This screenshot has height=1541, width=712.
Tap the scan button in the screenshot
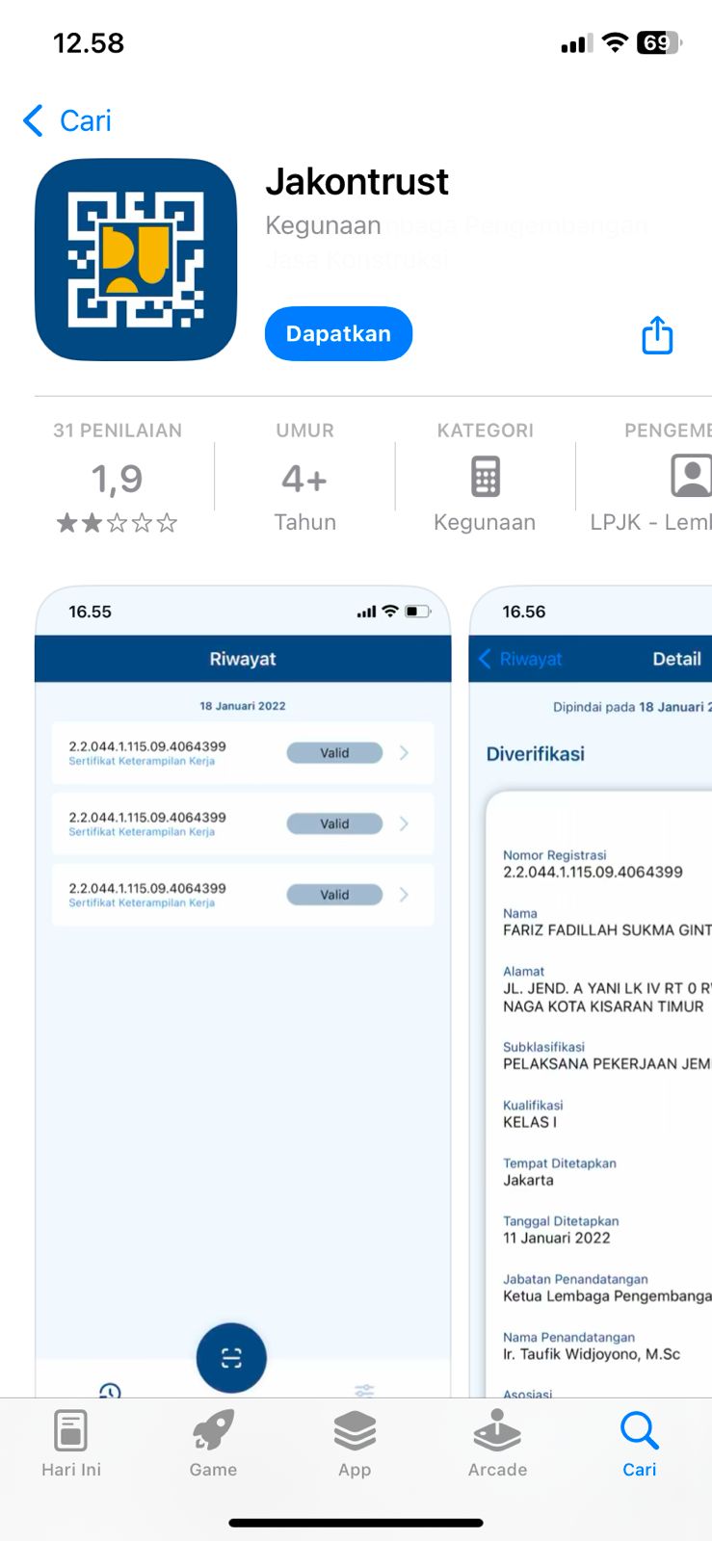[x=231, y=1358]
